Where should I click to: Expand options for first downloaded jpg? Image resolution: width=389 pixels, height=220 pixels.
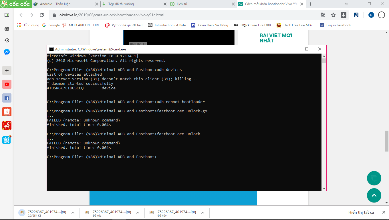pos(73,213)
